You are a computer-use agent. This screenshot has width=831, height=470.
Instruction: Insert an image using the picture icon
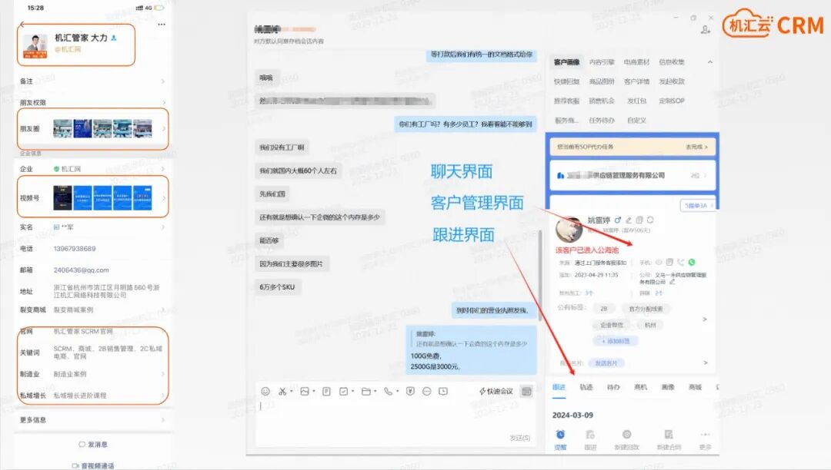point(304,391)
